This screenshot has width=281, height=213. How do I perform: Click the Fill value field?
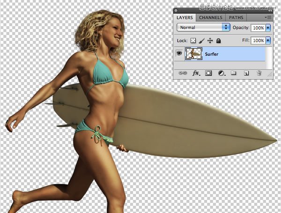click(258, 40)
